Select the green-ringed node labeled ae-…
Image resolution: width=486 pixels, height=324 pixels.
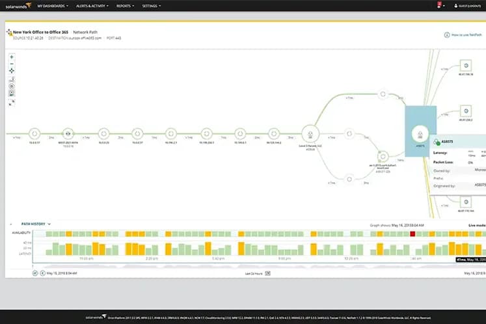click(x=383, y=157)
